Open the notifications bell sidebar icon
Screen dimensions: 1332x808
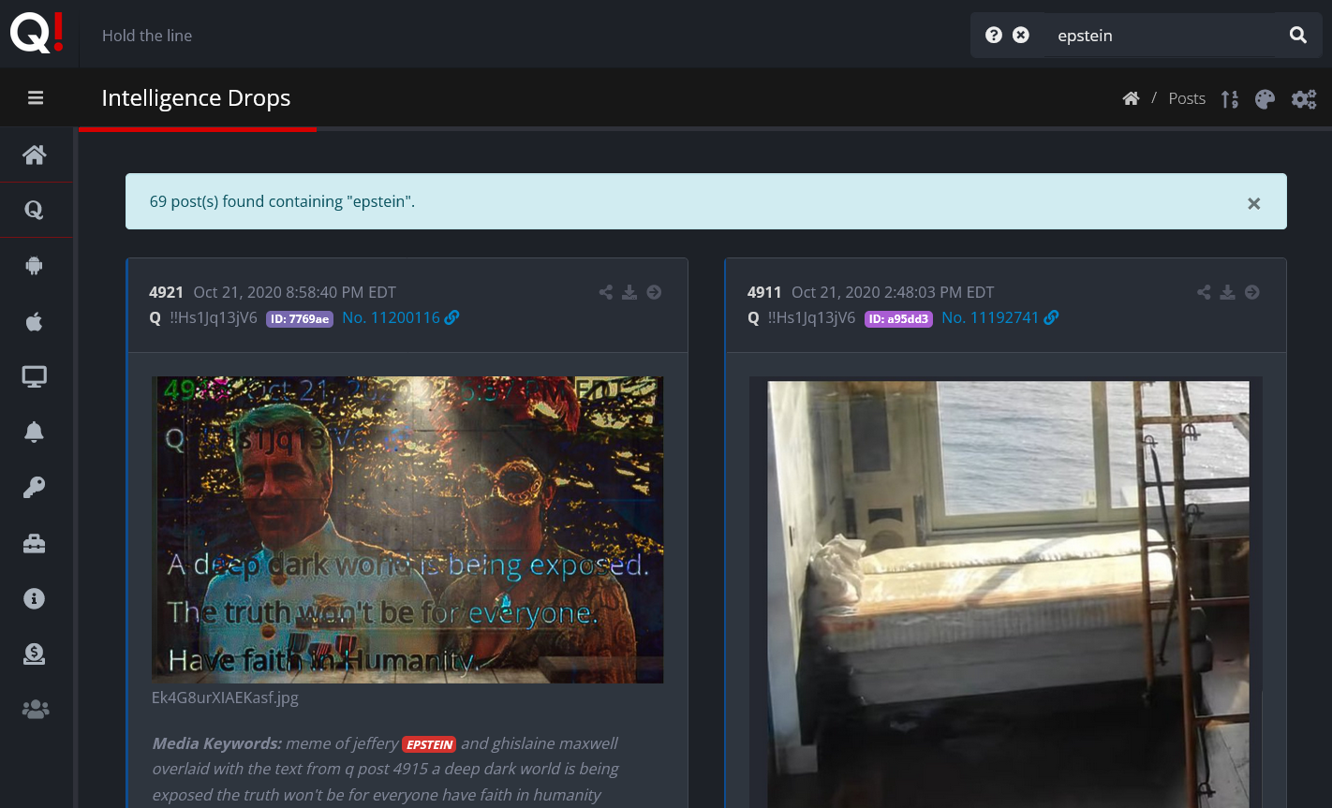pos(35,432)
